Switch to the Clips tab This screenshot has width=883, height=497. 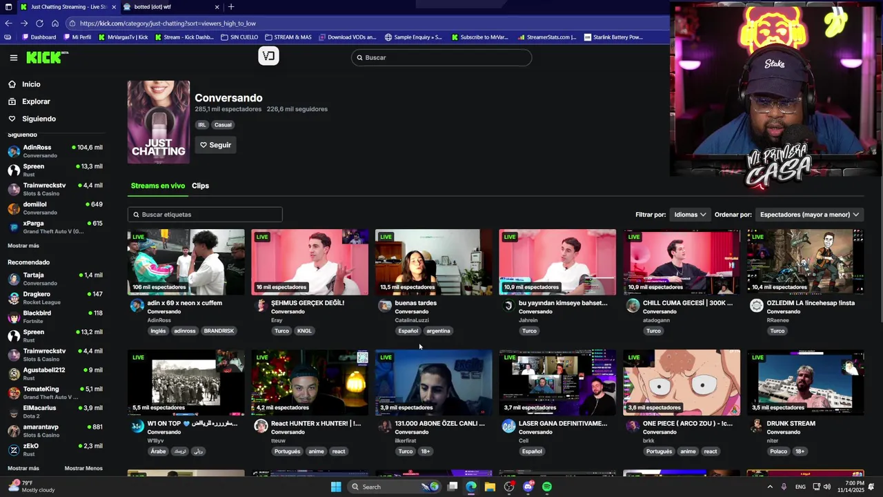[200, 186]
